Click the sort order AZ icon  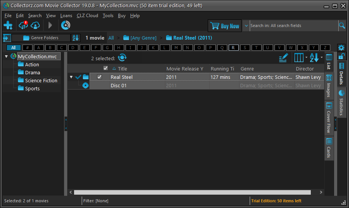[x=314, y=58]
